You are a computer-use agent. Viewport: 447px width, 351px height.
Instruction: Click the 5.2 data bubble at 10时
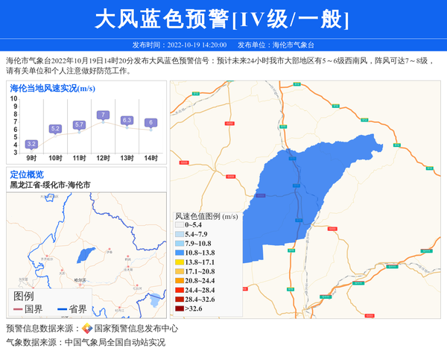pyautogui.click(x=55, y=129)
